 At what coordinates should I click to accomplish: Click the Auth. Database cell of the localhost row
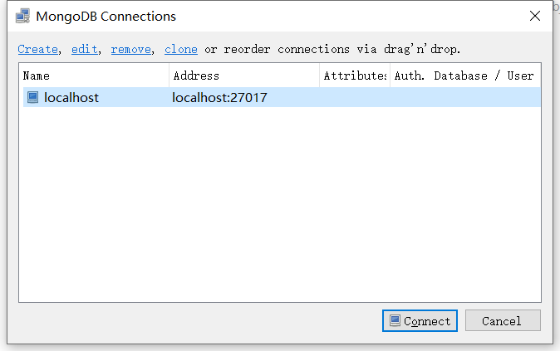click(x=464, y=97)
